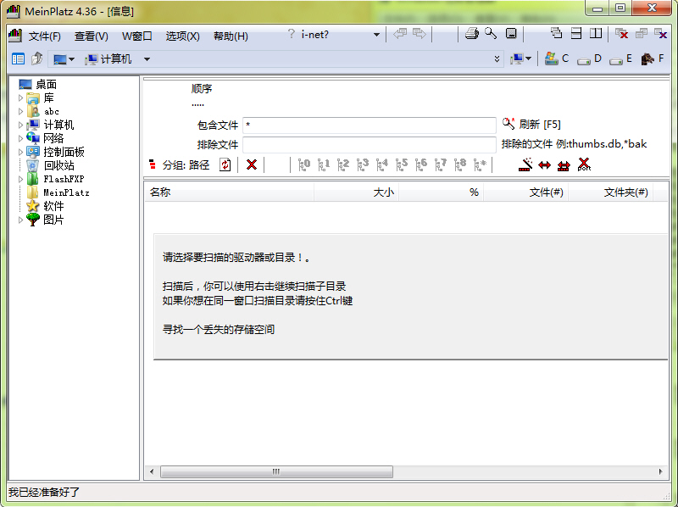The height and width of the screenshot is (507, 678).
Task: Expand the 计算机 tree node
Action: tap(20, 125)
